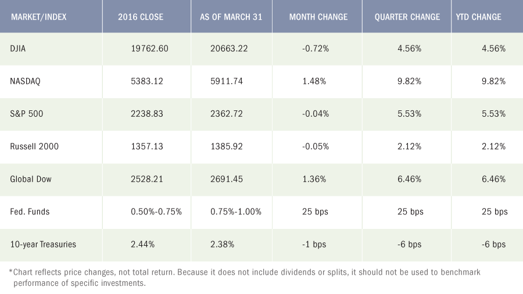
Task: Click the YTD CHANGE column header
Action: click(479, 17)
